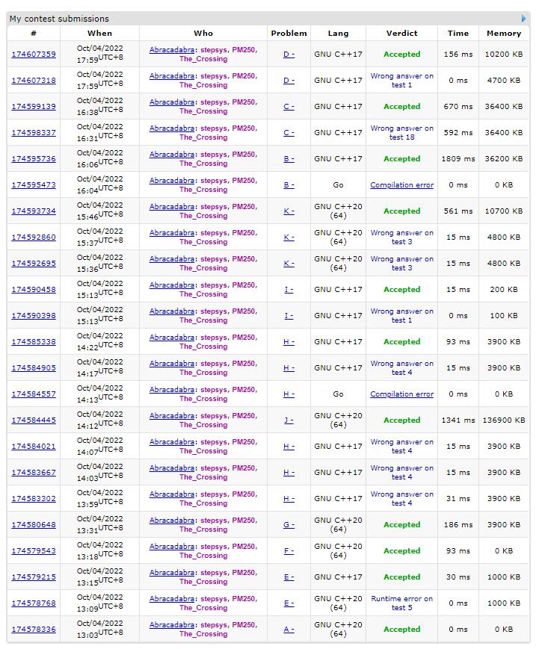This screenshot has width=539, height=649.
Task: Select submission 174593734
Action: click(34, 211)
